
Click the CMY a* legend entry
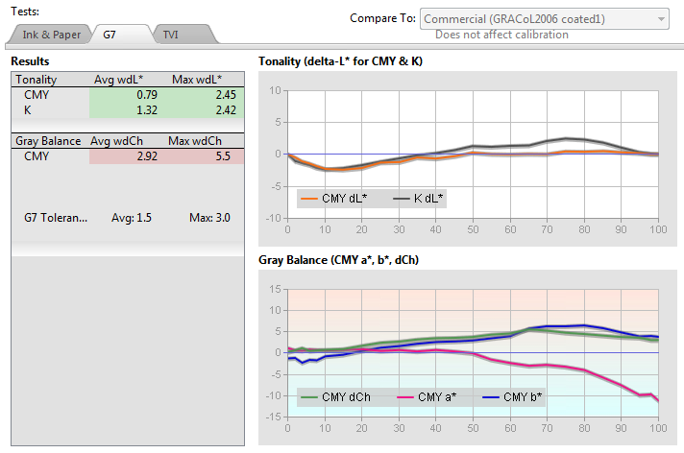point(427,397)
